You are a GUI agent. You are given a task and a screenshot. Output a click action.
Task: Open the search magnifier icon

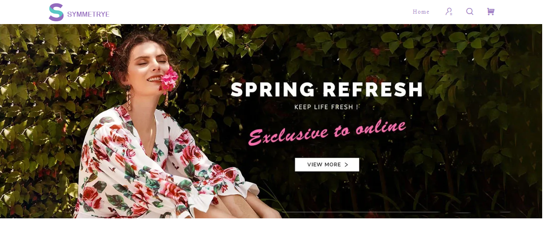(470, 12)
